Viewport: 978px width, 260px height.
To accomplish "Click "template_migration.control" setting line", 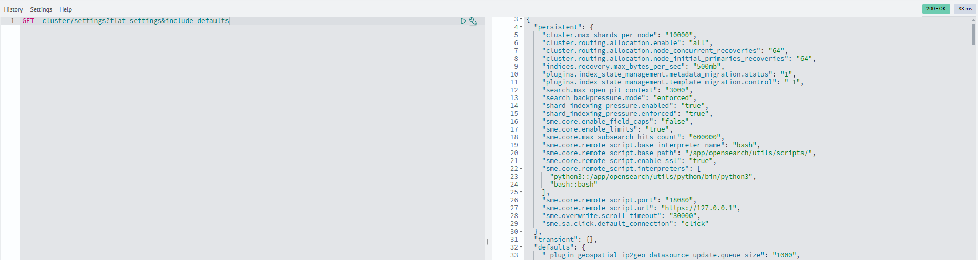I will tap(673, 82).
